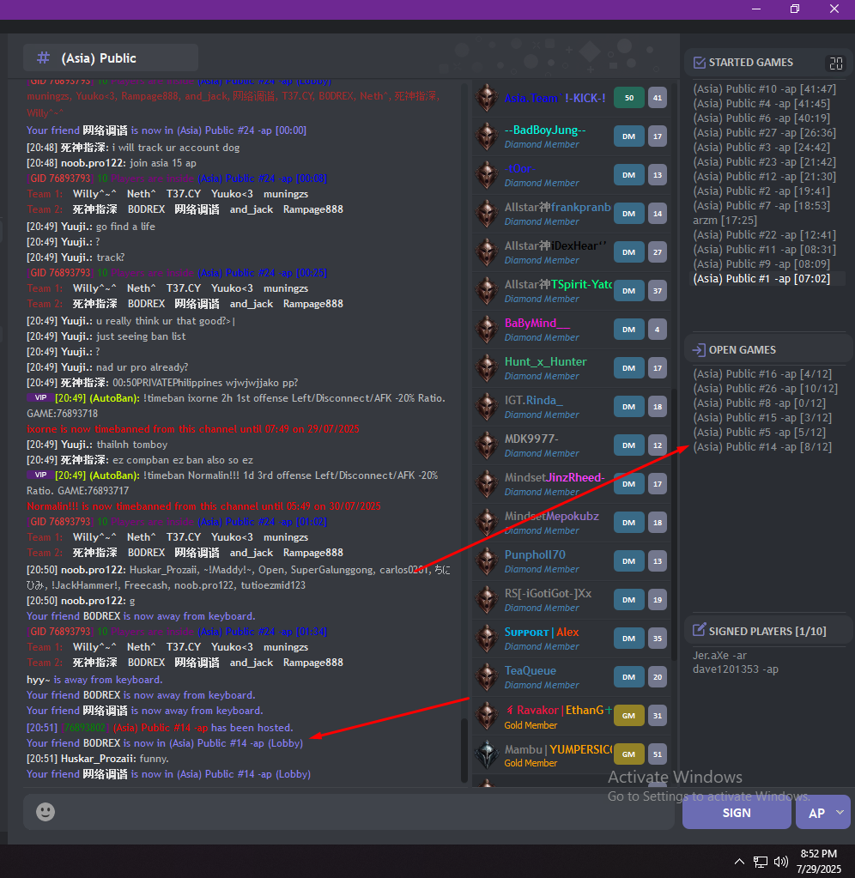855x878 pixels.
Task: Click the green 50 badge for Asia.Team
Action: pos(628,98)
